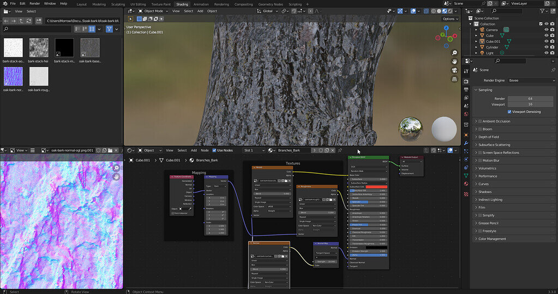The image size is (558, 294).
Task: Click the viewport zoom magnifier icon
Action: pos(454,53)
